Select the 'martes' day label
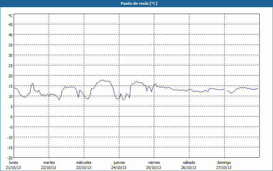The image size is (273, 171). pos(49,162)
